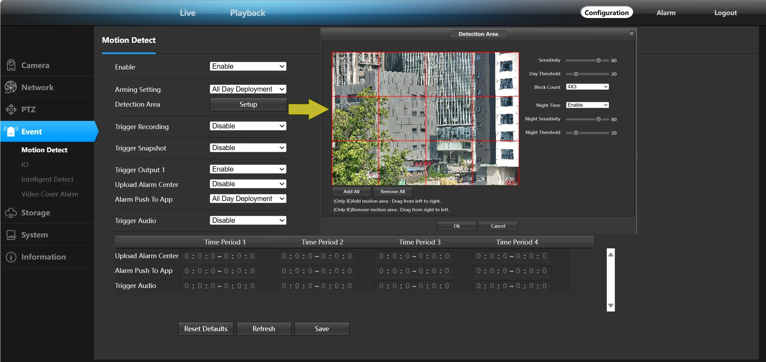Click the Camera icon in sidebar
This screenshot has height=362, width=766.
pos(11,65)
